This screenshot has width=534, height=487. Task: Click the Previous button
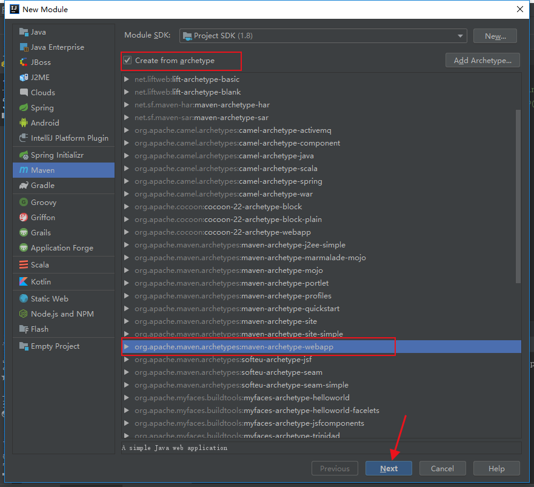click(x=335, y=468)
